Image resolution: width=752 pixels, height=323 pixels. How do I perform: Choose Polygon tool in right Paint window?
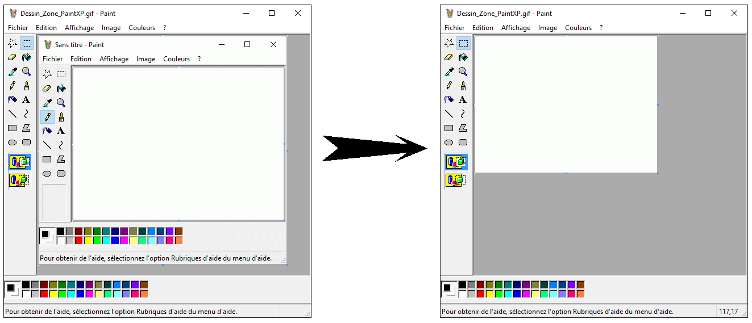click(x=463, y=128)
